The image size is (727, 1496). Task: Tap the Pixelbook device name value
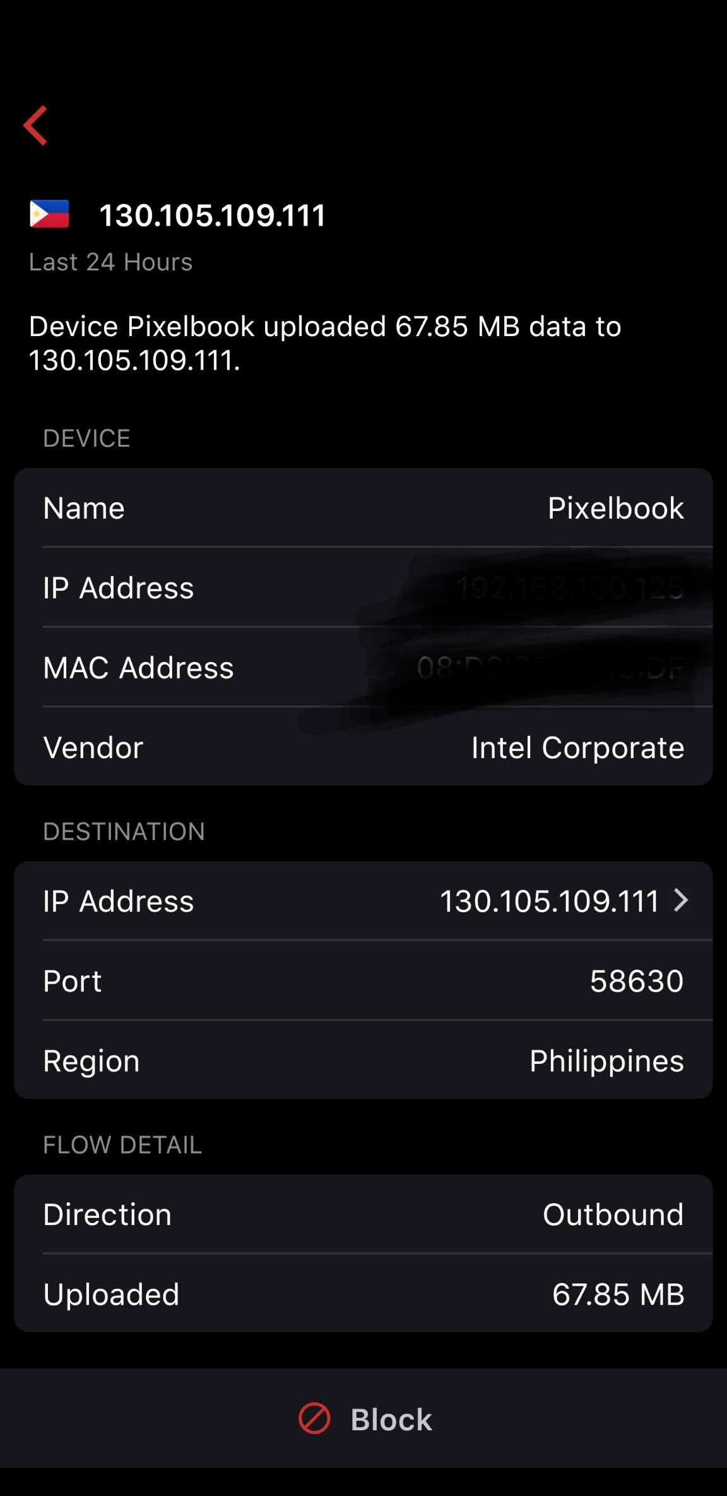tap(615, 508)
